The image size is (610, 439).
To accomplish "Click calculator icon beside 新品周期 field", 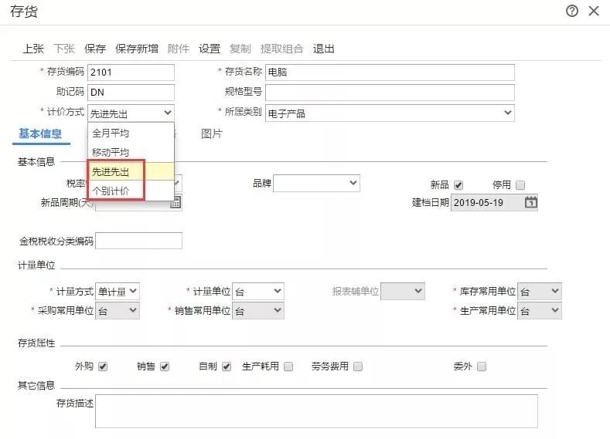I will [x=176, y=202].
